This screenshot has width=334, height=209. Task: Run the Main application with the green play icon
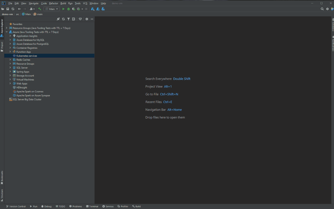click(x=63, y=9)
